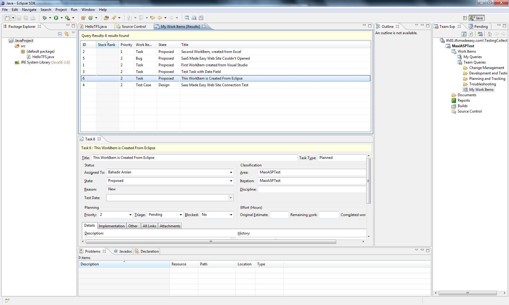
Task: Click the New wizard toolbar icon
Action: pos(8,18)
